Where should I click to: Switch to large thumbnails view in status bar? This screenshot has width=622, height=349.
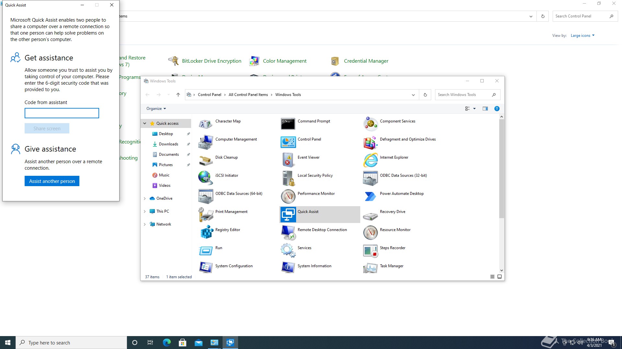click(500, 277)
